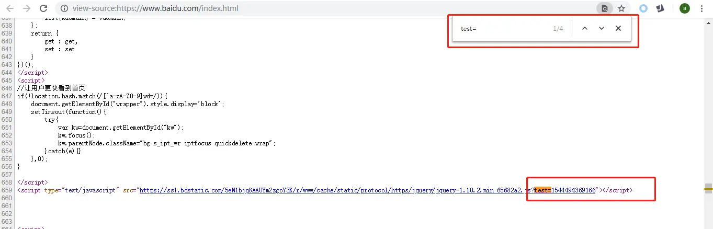Viewport: 713px width, 229px height.
Task: Click the Chinese comment on line 646
Action: point(51,88)
